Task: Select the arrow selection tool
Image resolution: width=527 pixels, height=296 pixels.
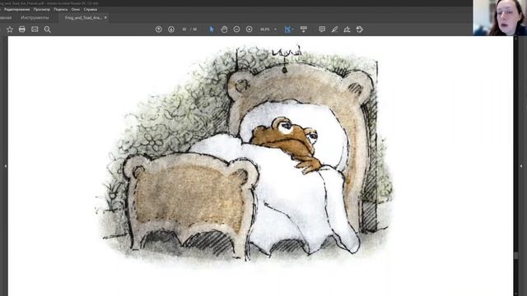Action: click(x=212, y=30)
